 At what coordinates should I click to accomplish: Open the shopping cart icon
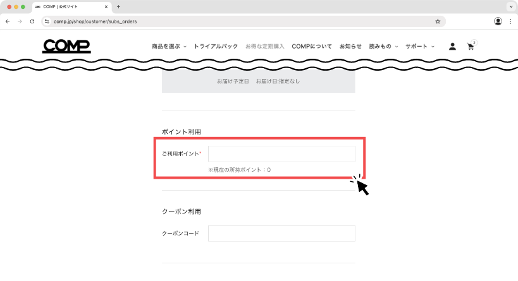pyautogui.click(x=471, y=46)
